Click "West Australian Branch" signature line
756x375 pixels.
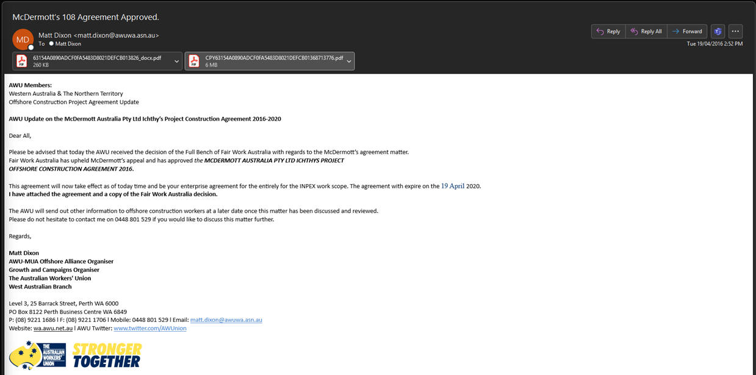[40, 287]
